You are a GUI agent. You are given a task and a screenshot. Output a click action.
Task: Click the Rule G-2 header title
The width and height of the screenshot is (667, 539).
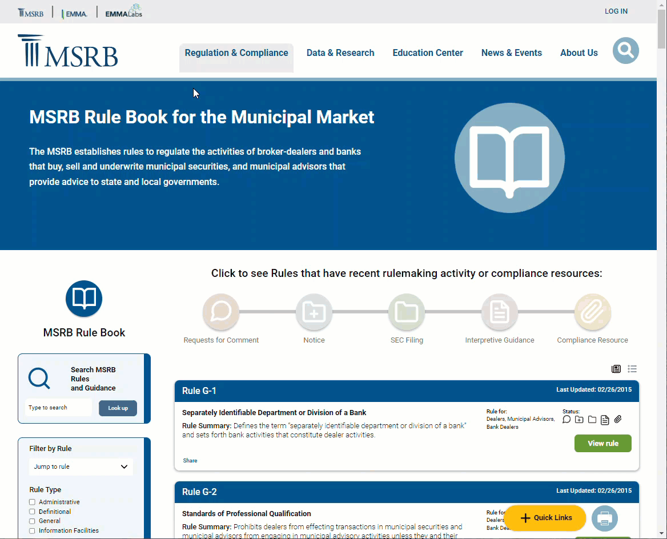click(x=199, y=492)
